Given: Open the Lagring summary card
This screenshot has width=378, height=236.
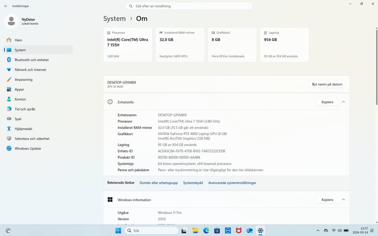Looking at the screenshot, I should (x=284, y=44).
